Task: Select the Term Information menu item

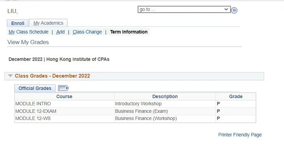Action: (x=129, y=32)
